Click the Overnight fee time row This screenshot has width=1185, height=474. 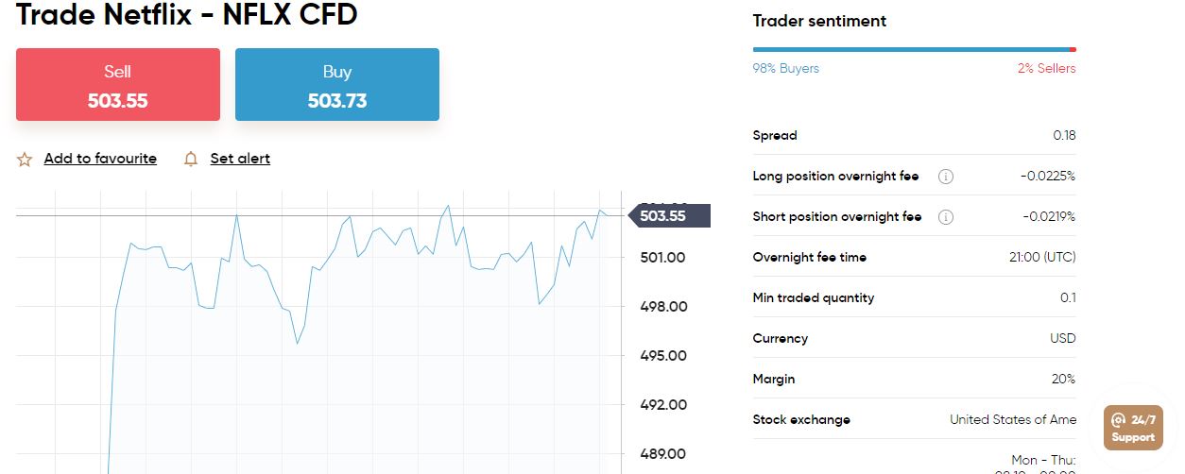pyautogui.click(x=914, y=257)
